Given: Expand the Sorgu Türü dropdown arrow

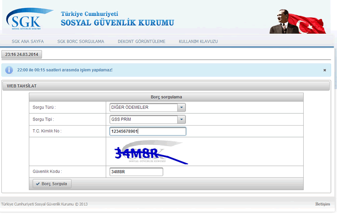Looking at the screenshot, I should click(x=182, y=107).
